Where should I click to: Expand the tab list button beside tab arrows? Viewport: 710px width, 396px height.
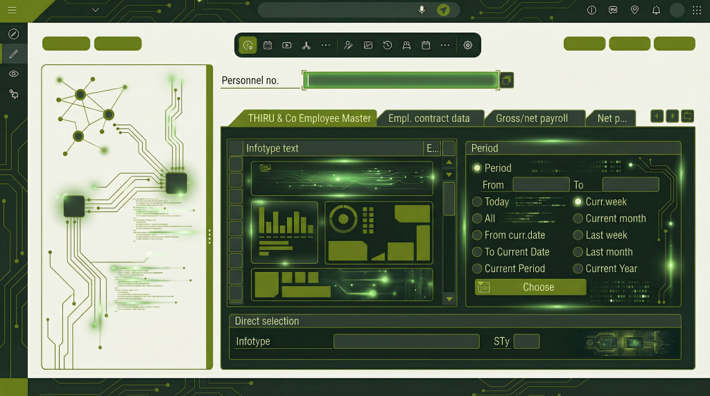687,116
